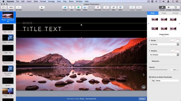Select the Title, Bullets & Photo master
Image resolution: width=181 pixels, height=101 pixels.
tap(8, 68)
